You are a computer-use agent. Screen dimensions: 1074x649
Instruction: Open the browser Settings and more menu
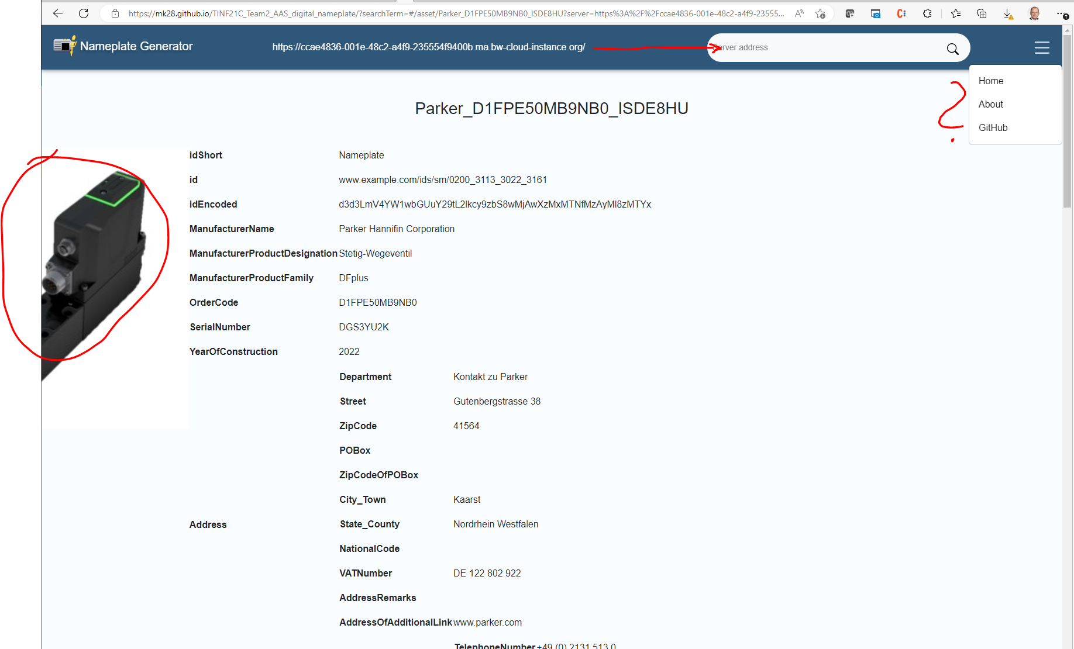click(1062, 13)
